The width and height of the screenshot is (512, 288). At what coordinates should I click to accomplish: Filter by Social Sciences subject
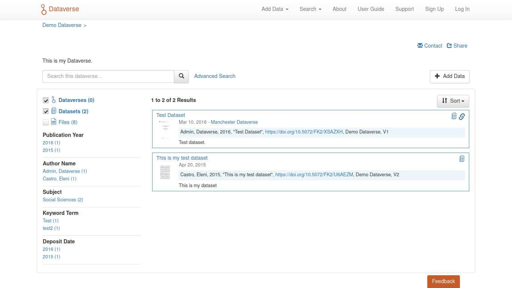(x=63, y=200)
